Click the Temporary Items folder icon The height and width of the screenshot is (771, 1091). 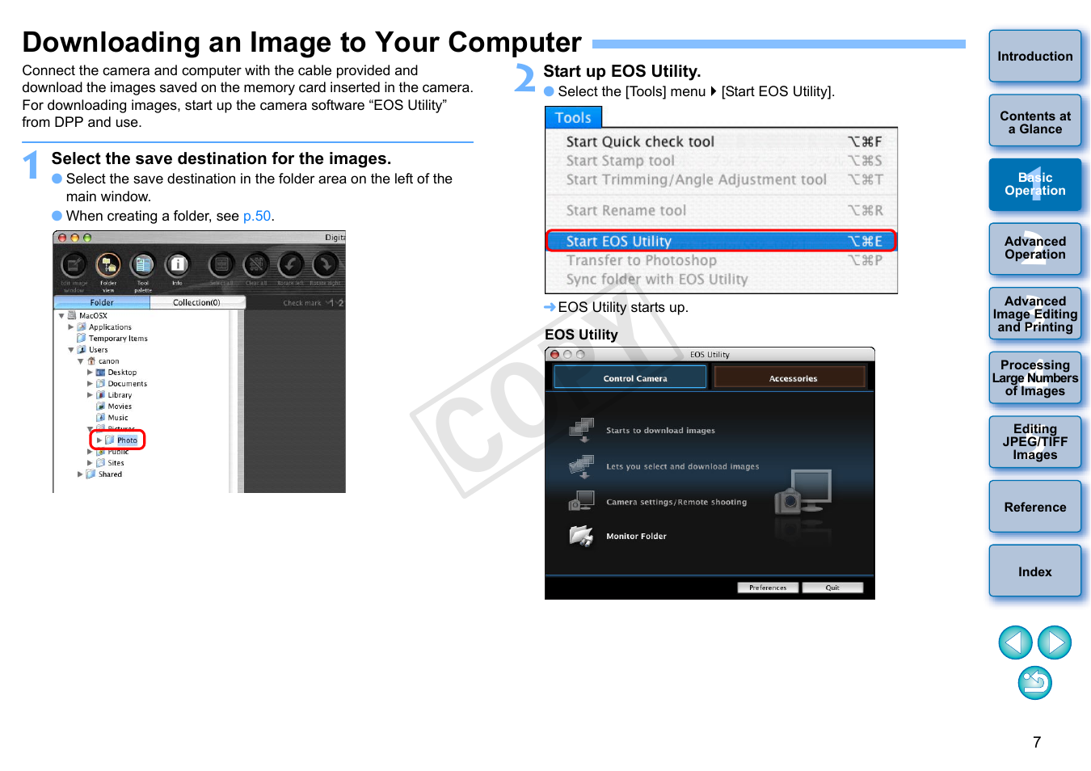point(82,339)
